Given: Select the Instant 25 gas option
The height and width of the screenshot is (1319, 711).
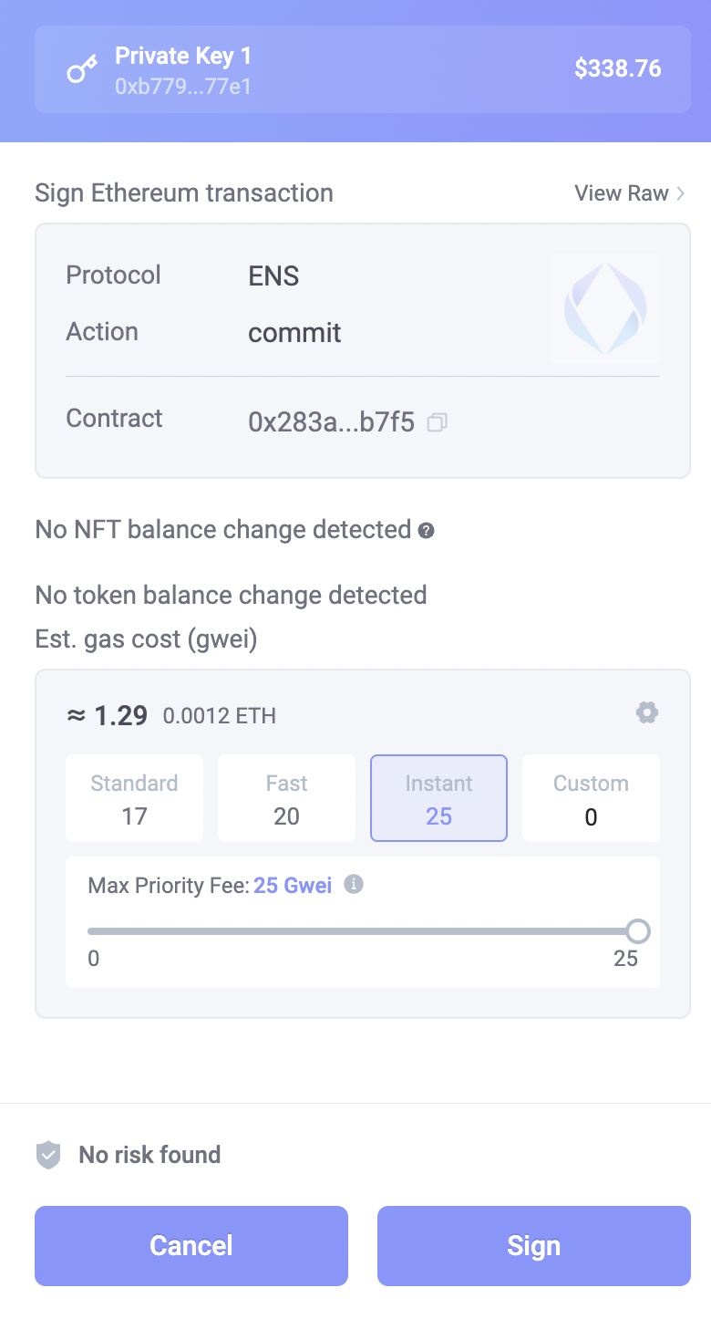Looking at the screenshot, I should pyautogui.click(x=438, y=798).
